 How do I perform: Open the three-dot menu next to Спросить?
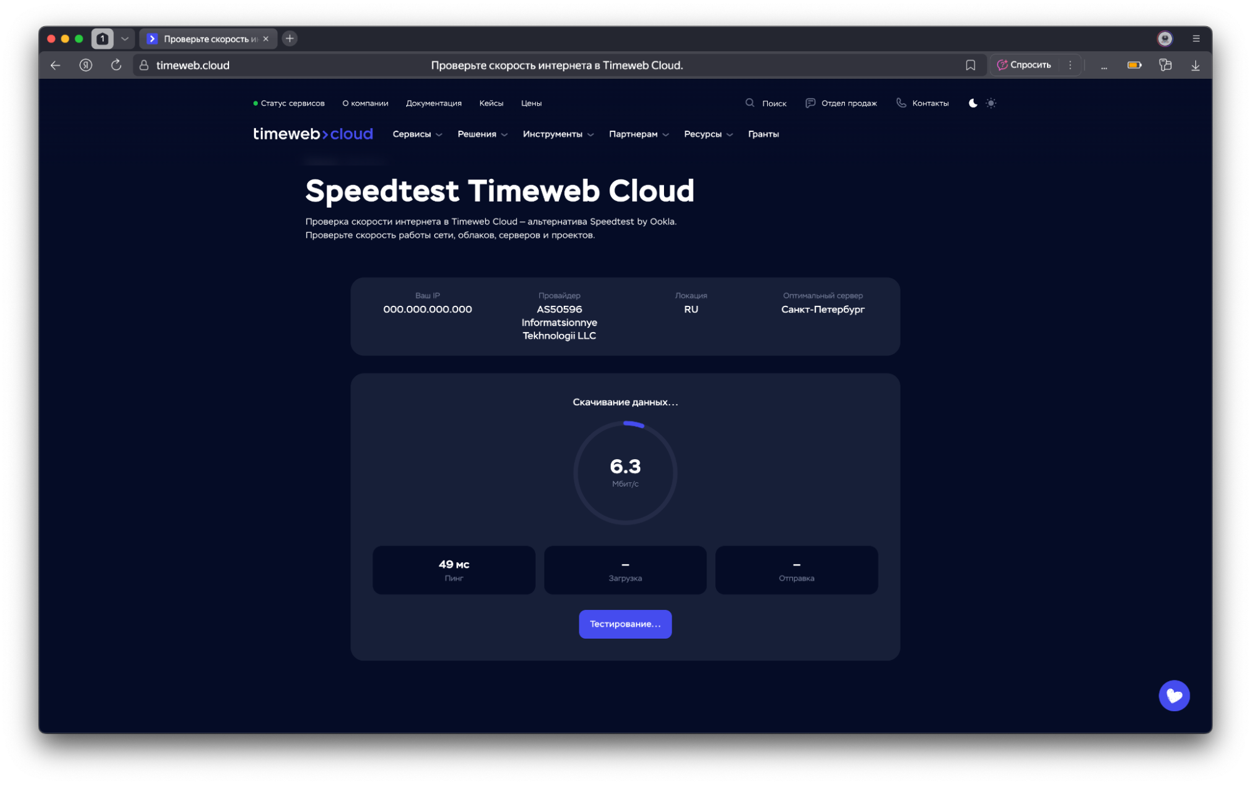(1070, 65)
